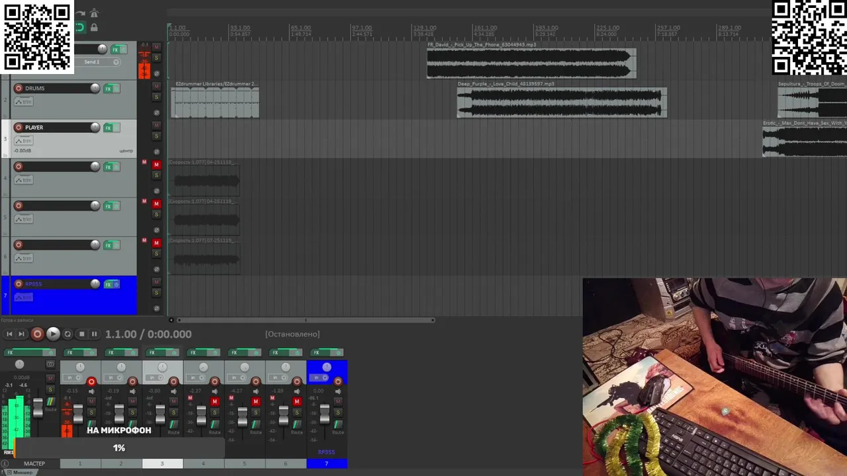
Task: Mute the master track in mixer
Action: coord(50,378)
